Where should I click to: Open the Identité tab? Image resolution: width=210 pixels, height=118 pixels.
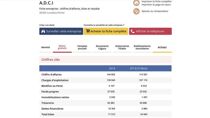[45, 47]
